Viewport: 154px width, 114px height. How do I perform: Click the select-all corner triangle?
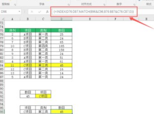[3, 19]
